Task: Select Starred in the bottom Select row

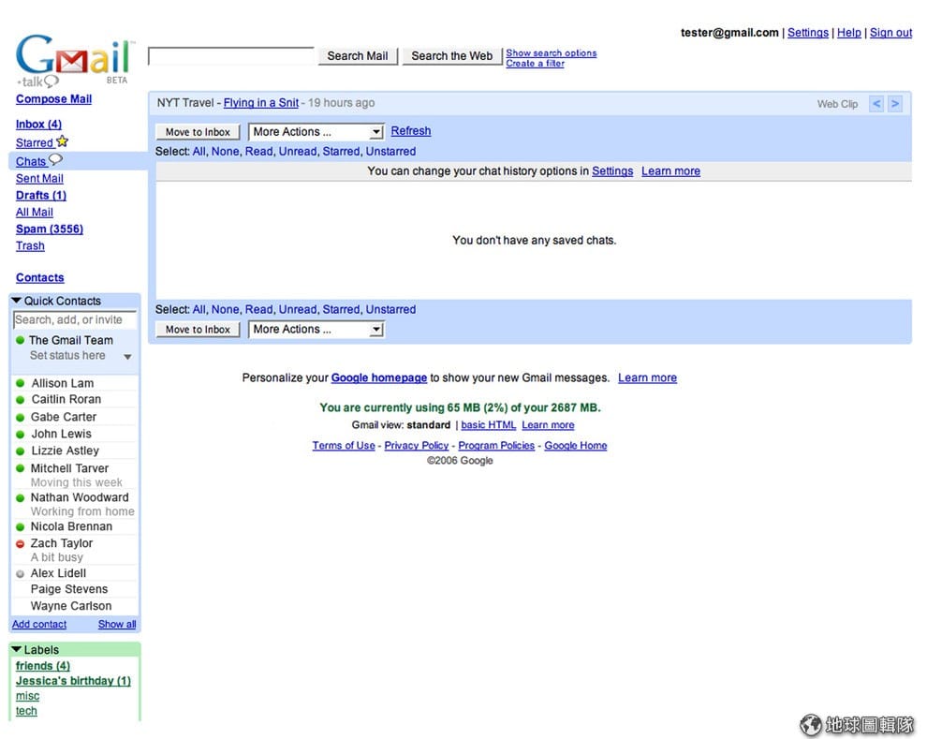Action: pyautogui.click(x=341, y=309)
